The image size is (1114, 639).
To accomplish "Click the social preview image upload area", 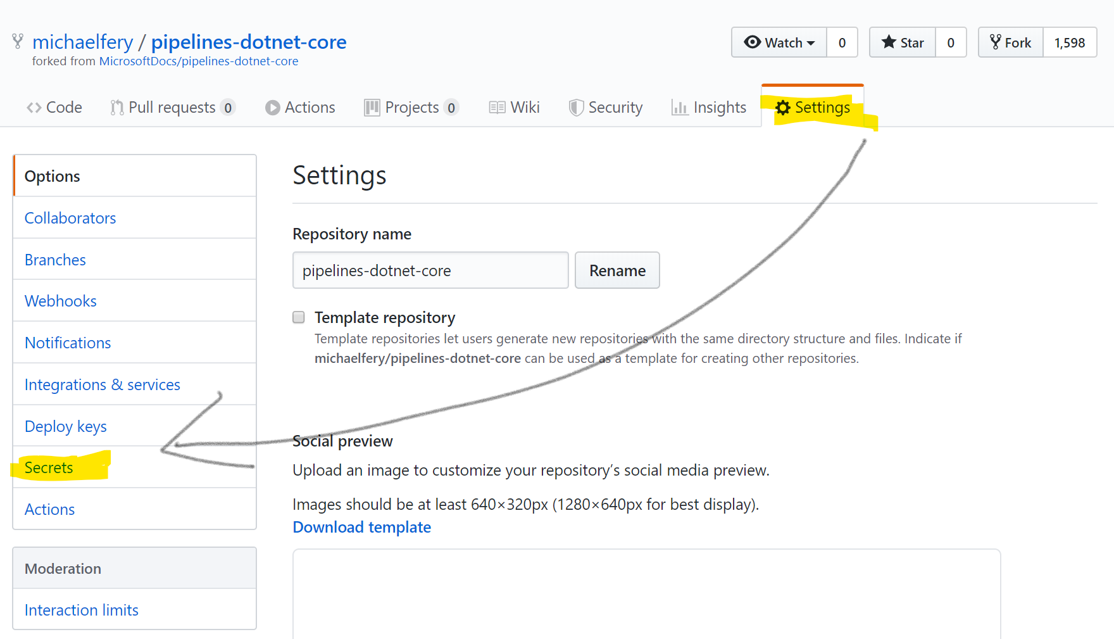I will tap(646, 594).
